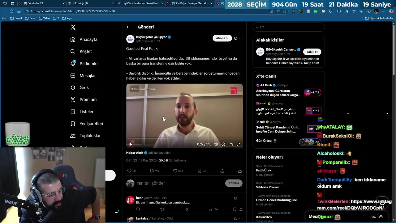
Task: Click Grok icon on İlker reply
Action: coord(235,198)
